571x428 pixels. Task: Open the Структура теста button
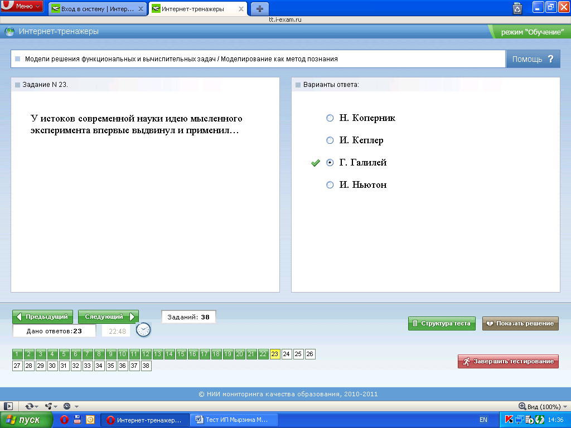(x=442, y=323)
